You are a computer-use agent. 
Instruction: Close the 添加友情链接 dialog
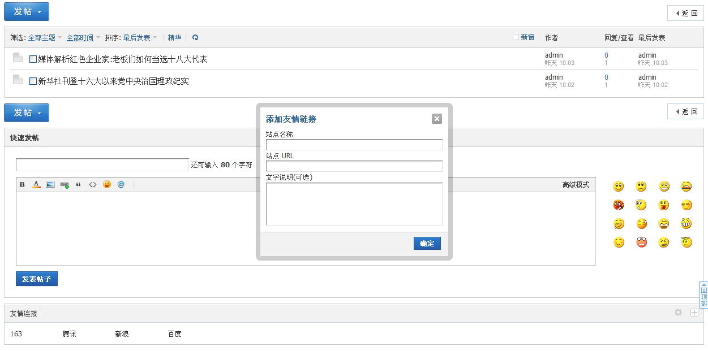[x=436, y=119]
